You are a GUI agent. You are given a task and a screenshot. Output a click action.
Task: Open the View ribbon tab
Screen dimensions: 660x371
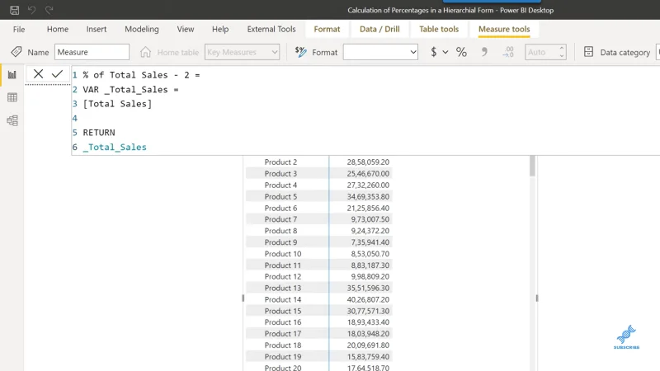tap(186, 29)
